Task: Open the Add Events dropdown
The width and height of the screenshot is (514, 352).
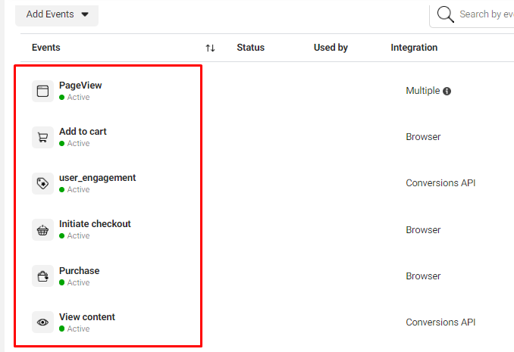Action: [57, 14]
